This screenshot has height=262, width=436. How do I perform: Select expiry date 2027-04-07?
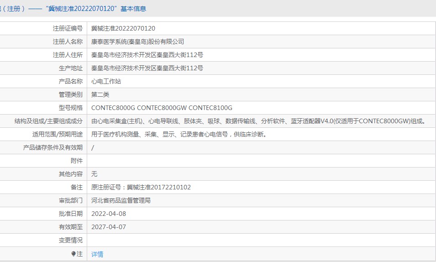109,227
